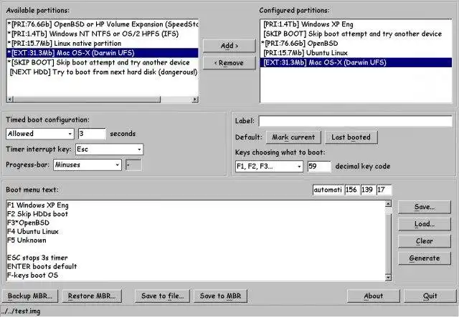This screenshot has width=459, height=317.
Task: Click the Restore MBR... button
Action: (92, 296)
